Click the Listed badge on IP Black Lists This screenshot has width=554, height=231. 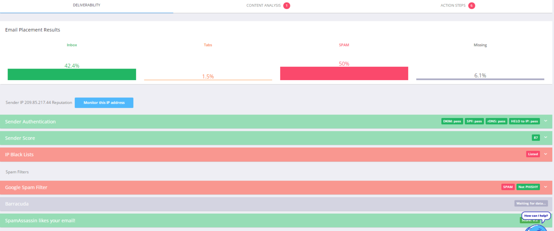(533, 154)
